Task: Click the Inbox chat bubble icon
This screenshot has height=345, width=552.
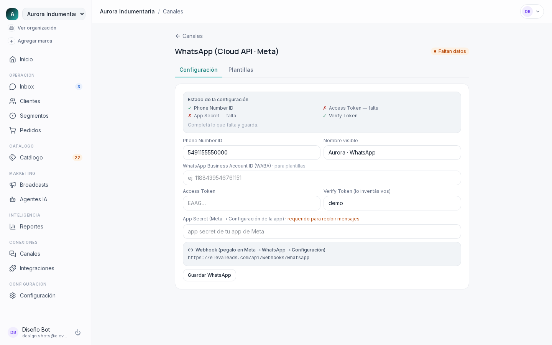Action: coord(13,87)
